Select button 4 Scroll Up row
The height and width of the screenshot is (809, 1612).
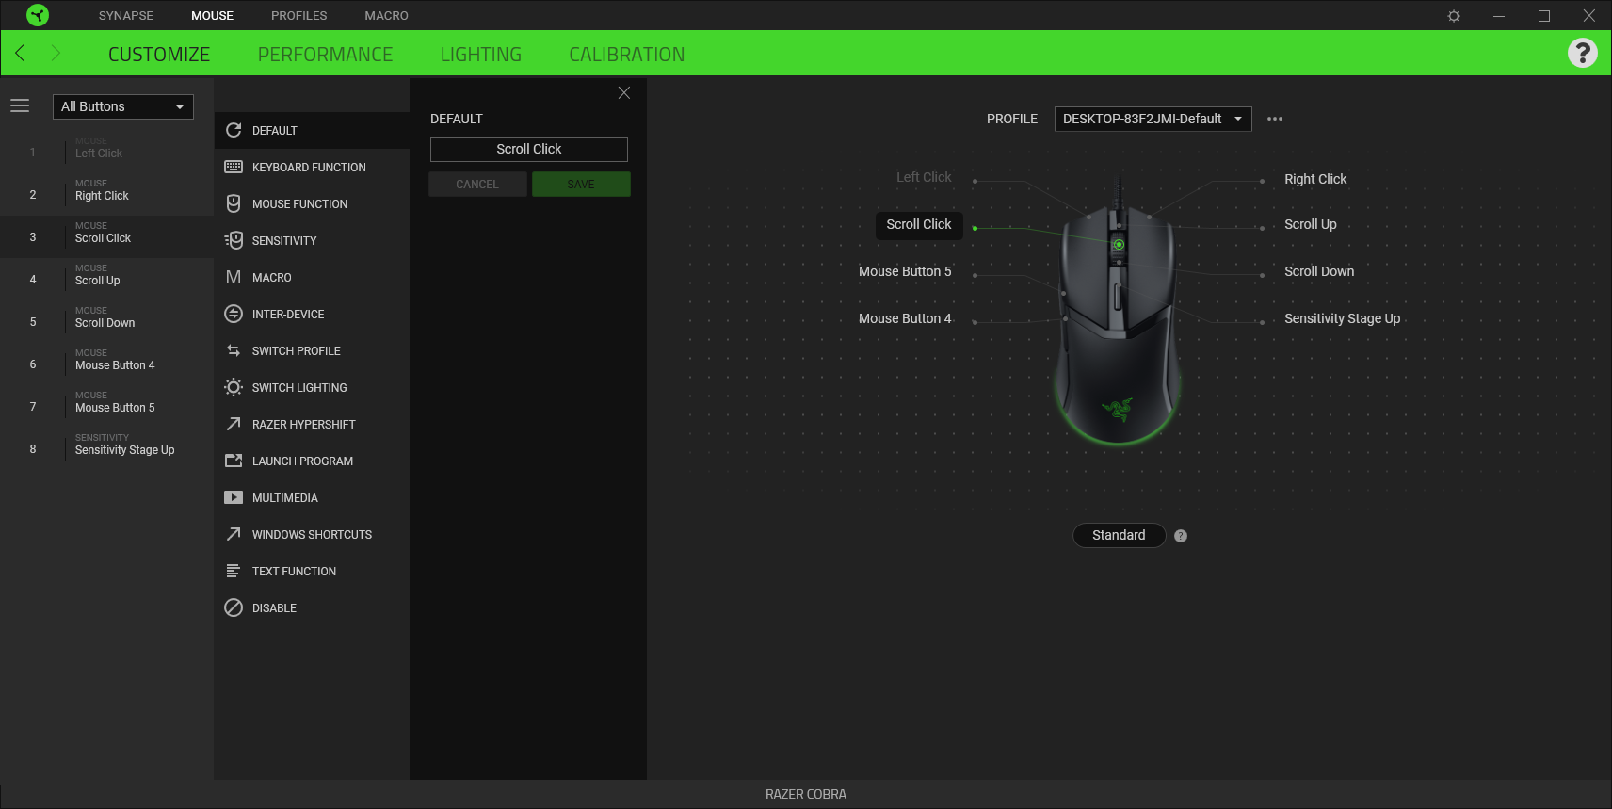(x=107, y=279)
